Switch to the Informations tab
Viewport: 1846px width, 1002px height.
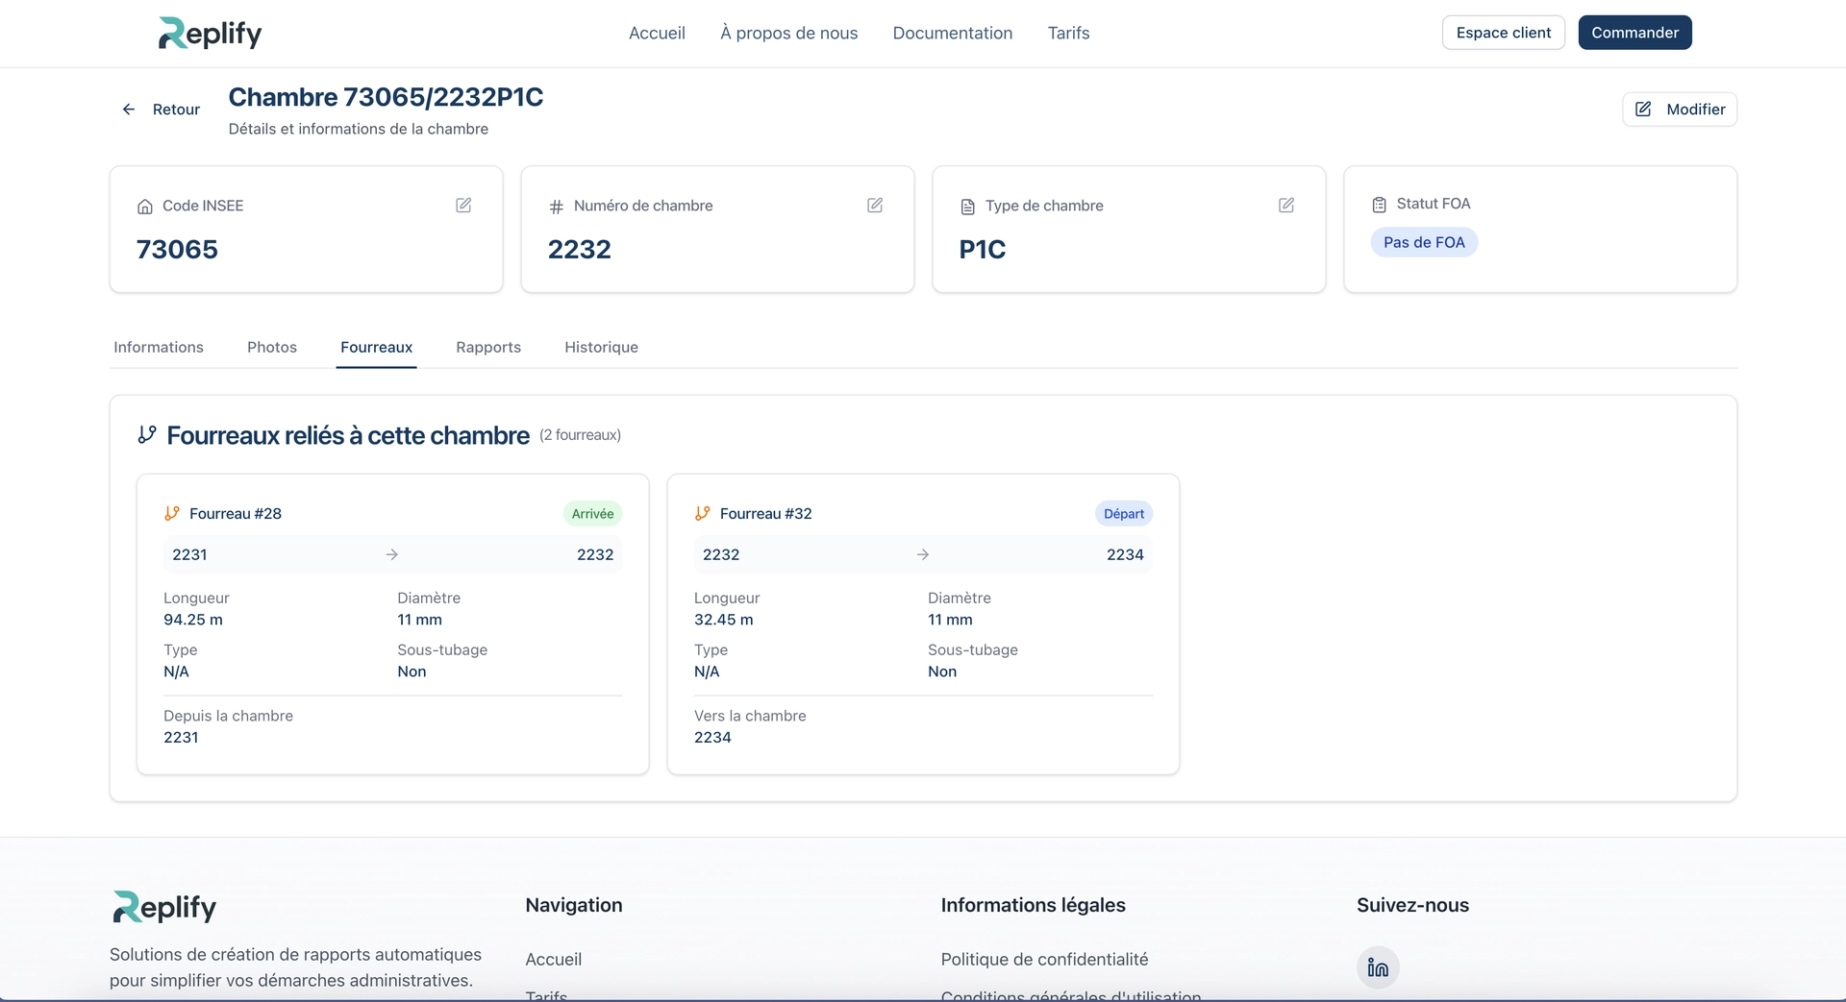[159, 347]
